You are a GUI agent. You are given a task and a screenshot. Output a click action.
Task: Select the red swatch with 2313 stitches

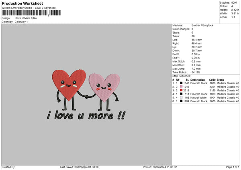[x=182, y=91]
